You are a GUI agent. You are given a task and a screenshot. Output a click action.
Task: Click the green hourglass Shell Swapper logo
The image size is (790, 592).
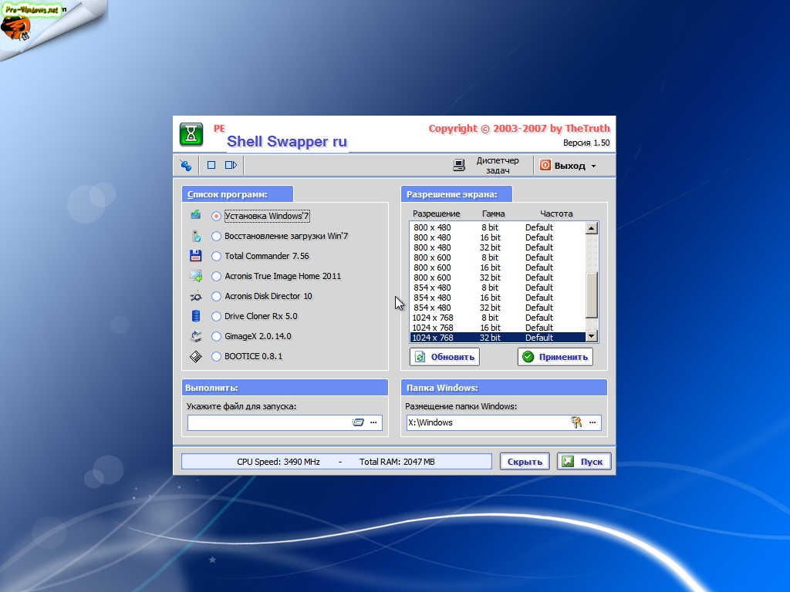pos(191,134)
